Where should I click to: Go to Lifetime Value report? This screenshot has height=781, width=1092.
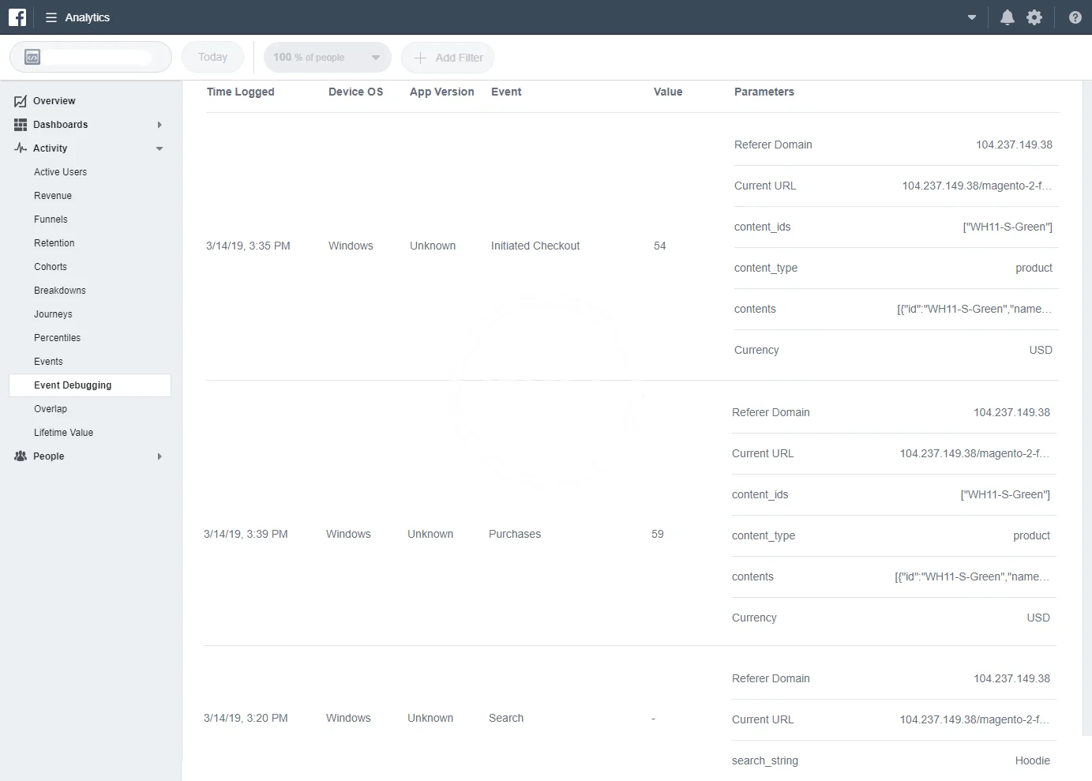click(x=63, y=433)
